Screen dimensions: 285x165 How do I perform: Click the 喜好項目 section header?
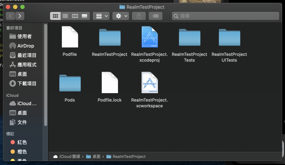point(14,28)
